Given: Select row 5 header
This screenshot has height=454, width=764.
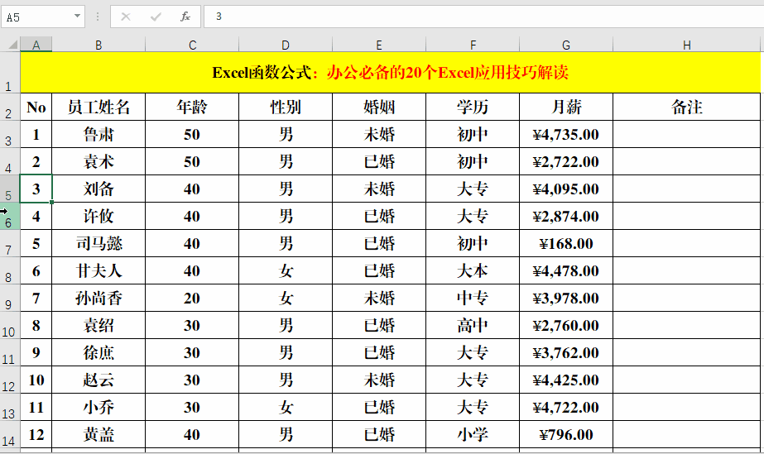Looking at the screenshot, I should (x=10, y=189).
